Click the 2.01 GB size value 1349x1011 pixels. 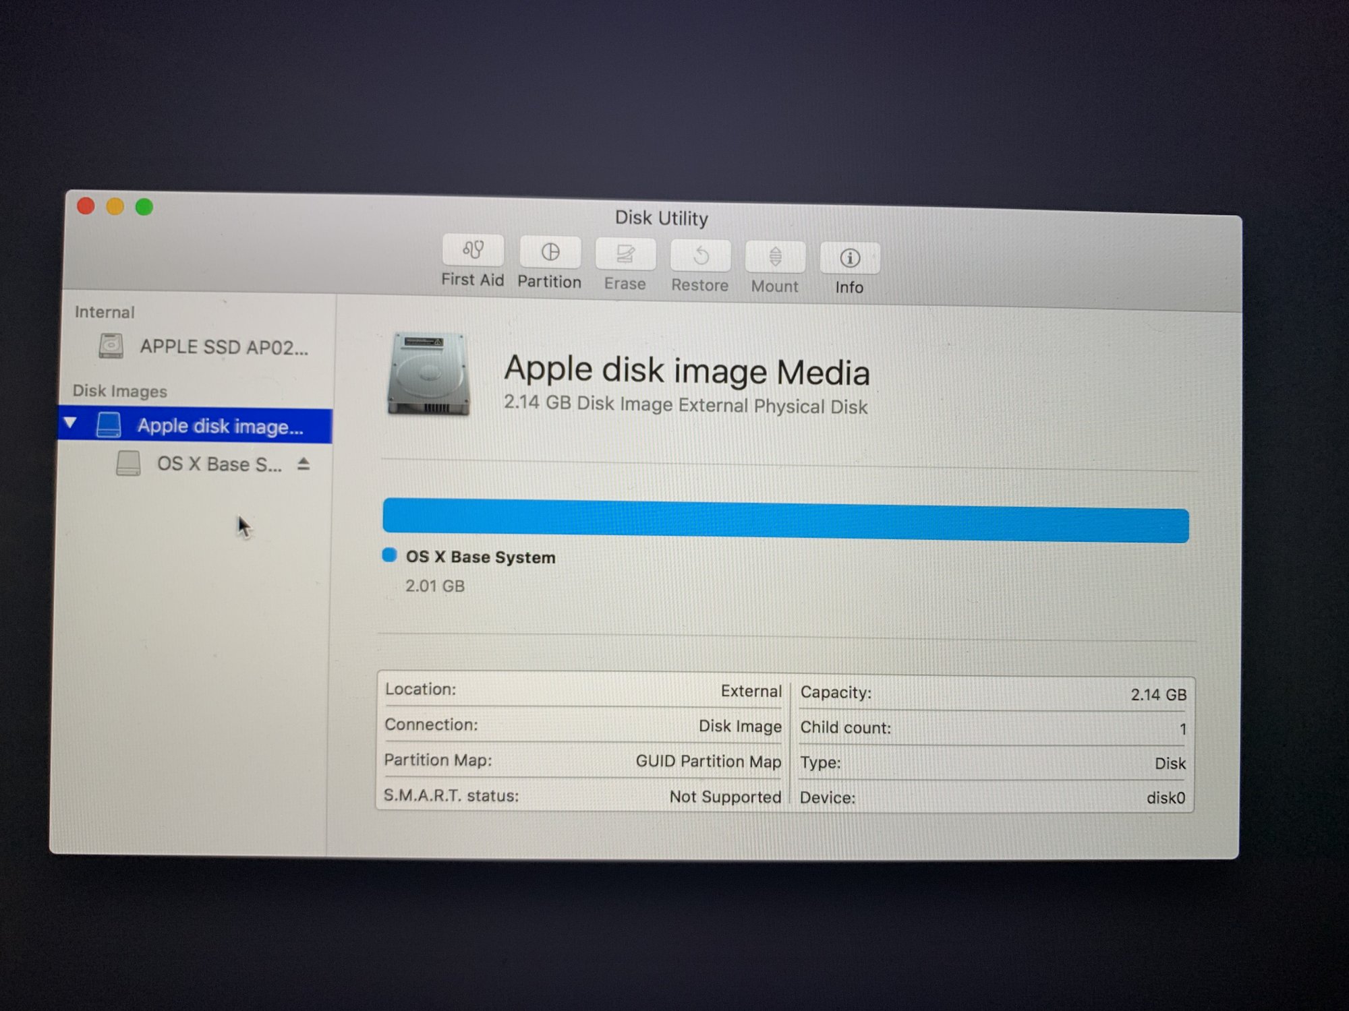(435, 586)
